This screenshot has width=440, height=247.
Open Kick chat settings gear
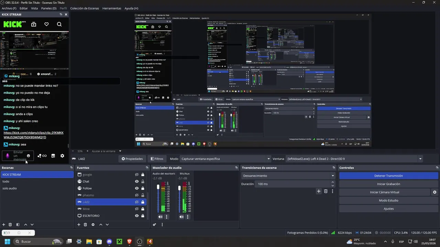[x=62, y=156]
